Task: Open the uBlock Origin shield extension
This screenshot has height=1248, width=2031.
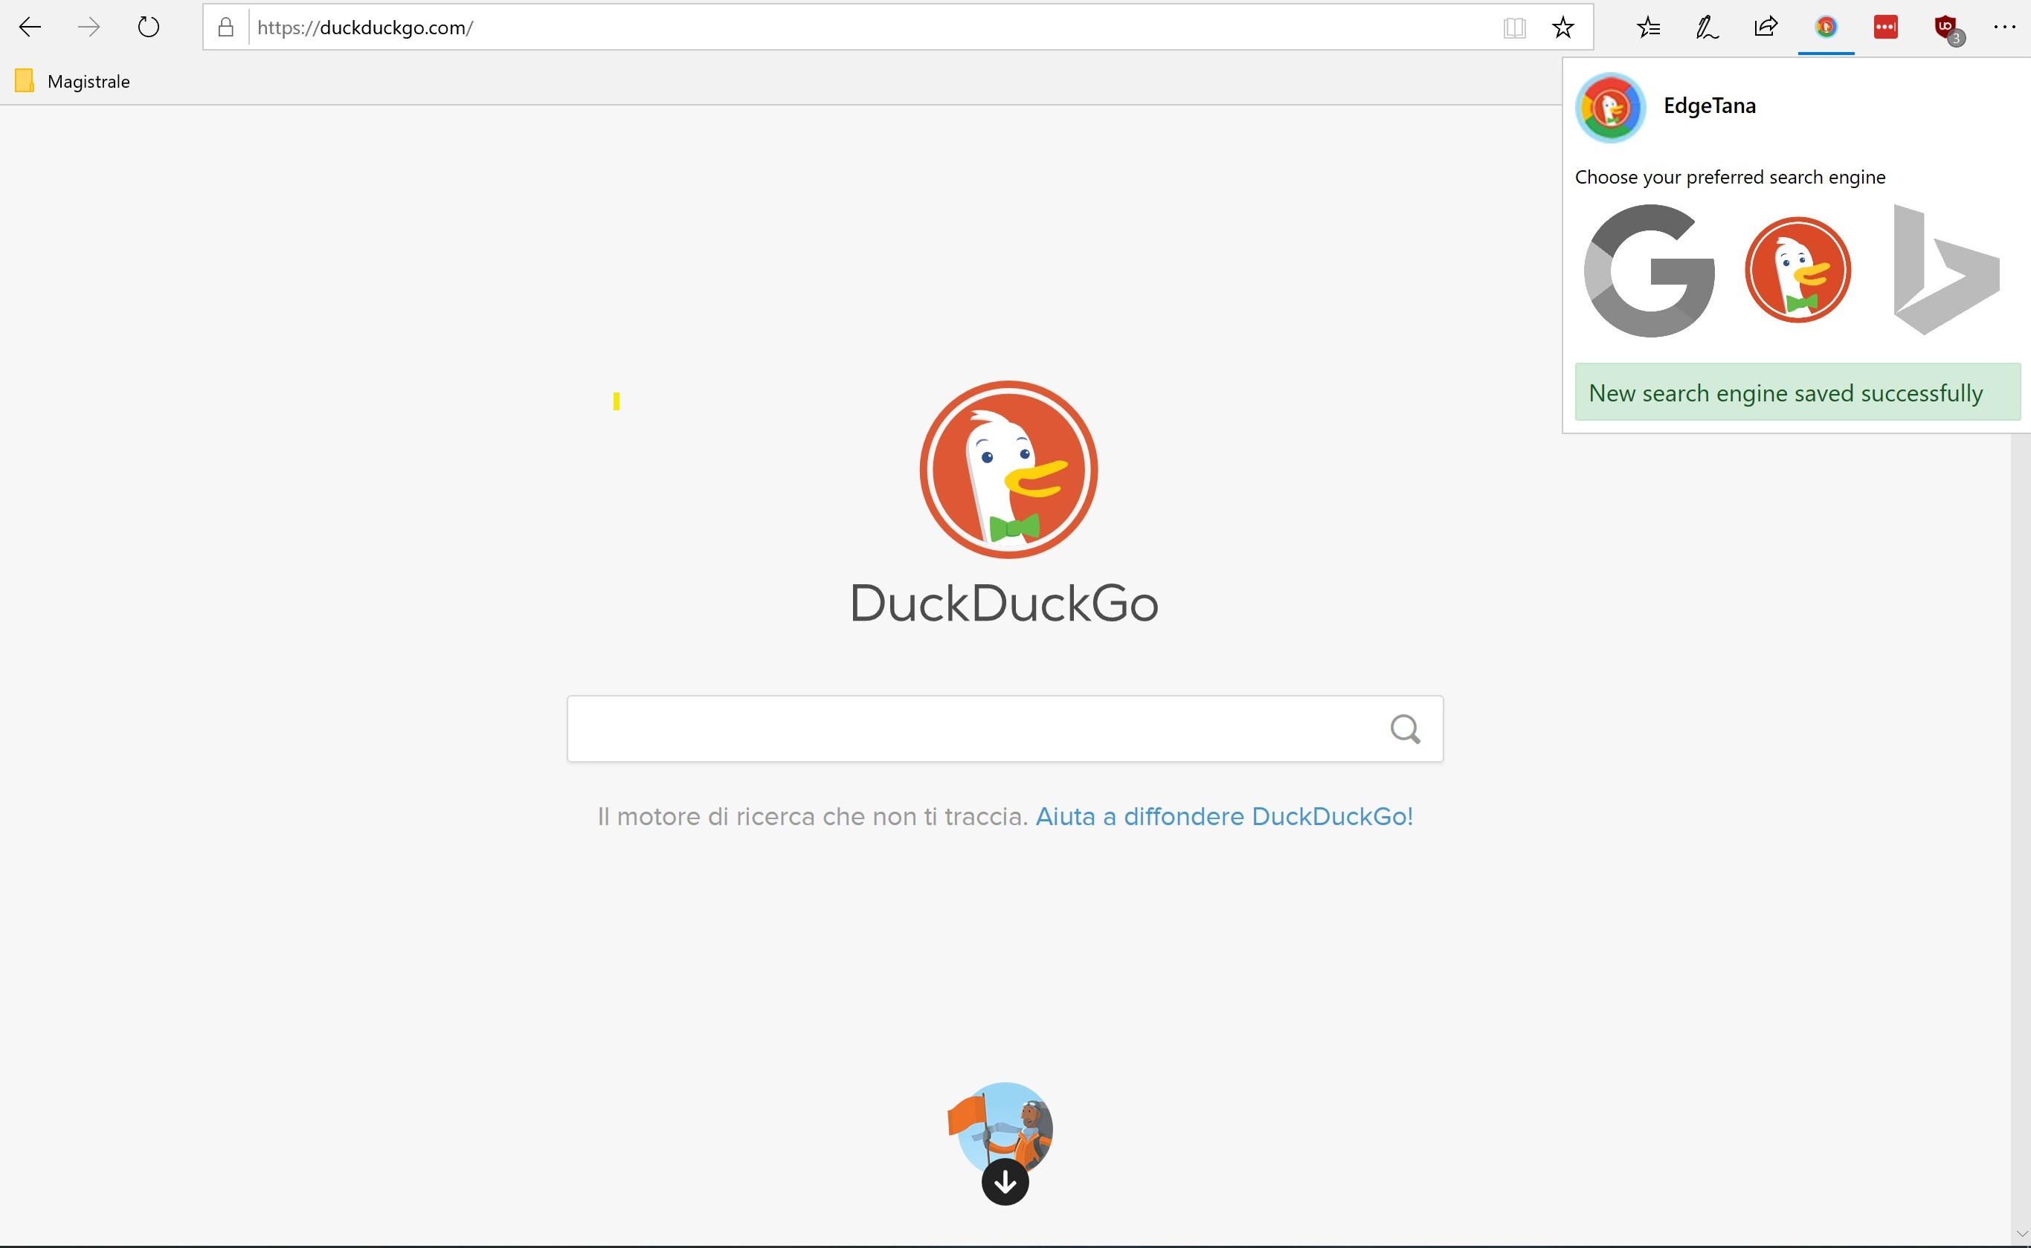Action: coord(1947,29)
